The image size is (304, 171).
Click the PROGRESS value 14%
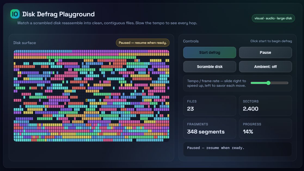(248, 132)
